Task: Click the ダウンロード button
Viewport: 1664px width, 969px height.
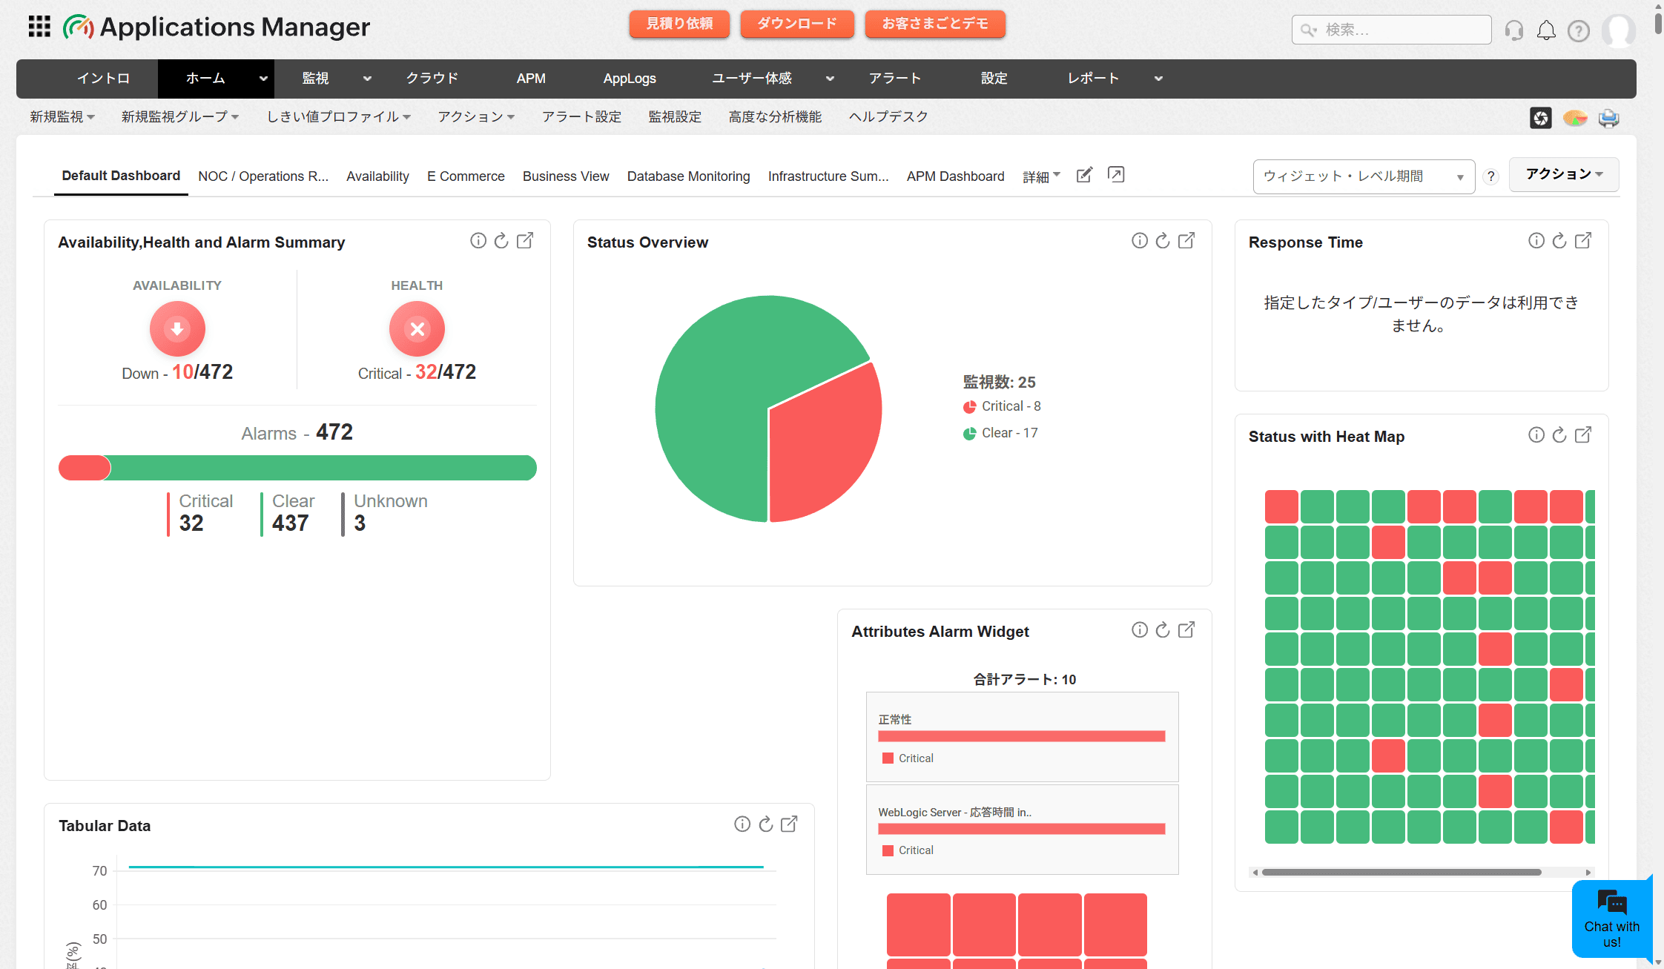Action: 797,24
